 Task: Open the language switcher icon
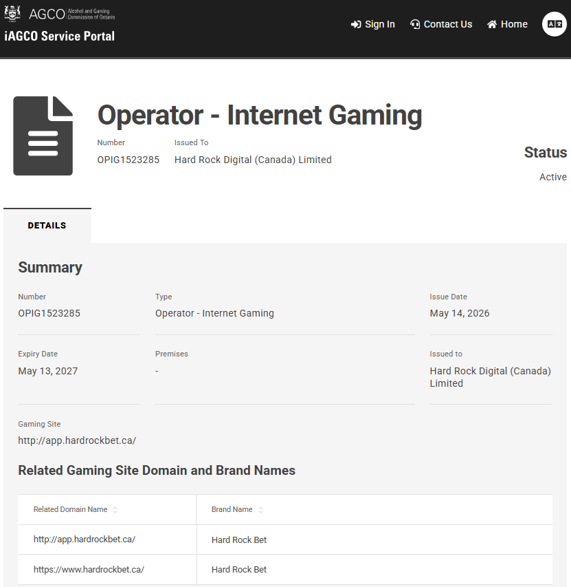[x=555, y=24]
